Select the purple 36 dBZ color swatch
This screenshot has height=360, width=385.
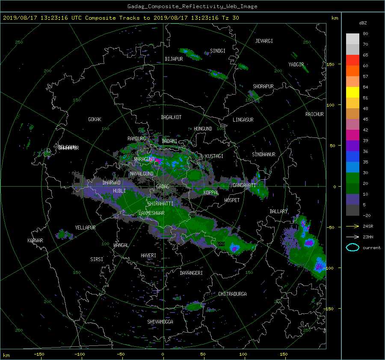point(352,146)
